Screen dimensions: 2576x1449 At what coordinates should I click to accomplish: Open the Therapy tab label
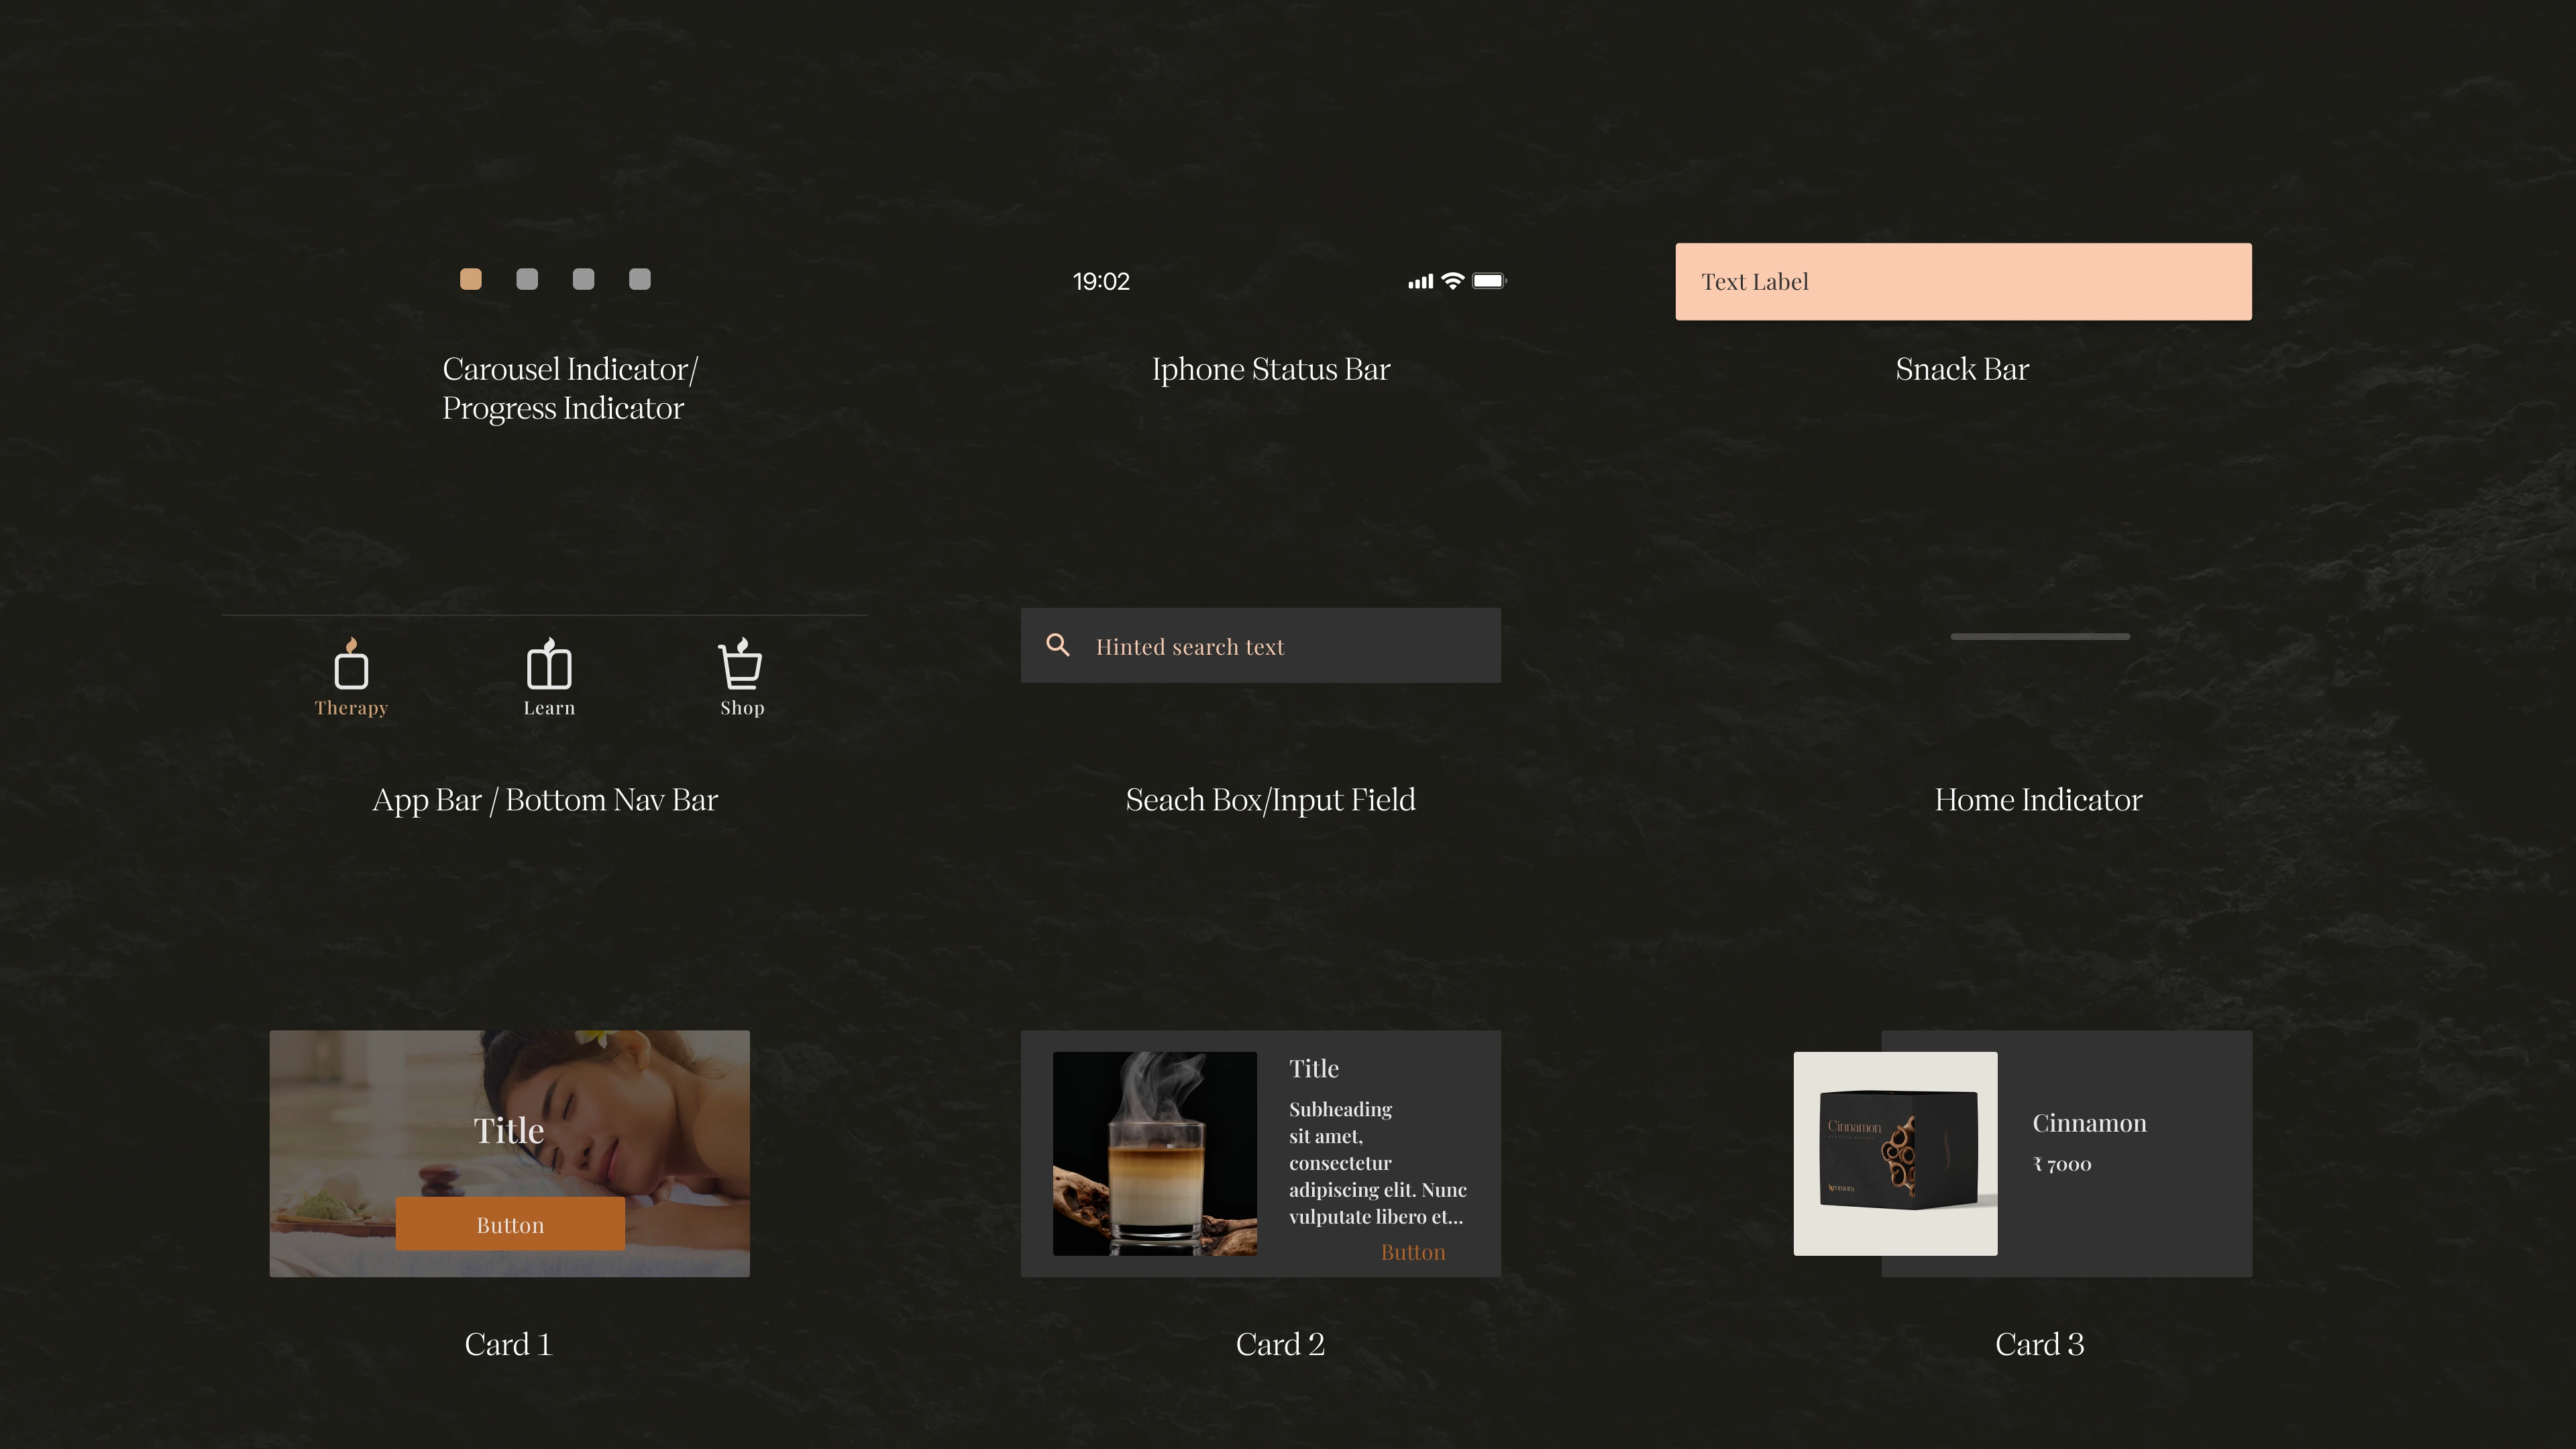point(351,708)
